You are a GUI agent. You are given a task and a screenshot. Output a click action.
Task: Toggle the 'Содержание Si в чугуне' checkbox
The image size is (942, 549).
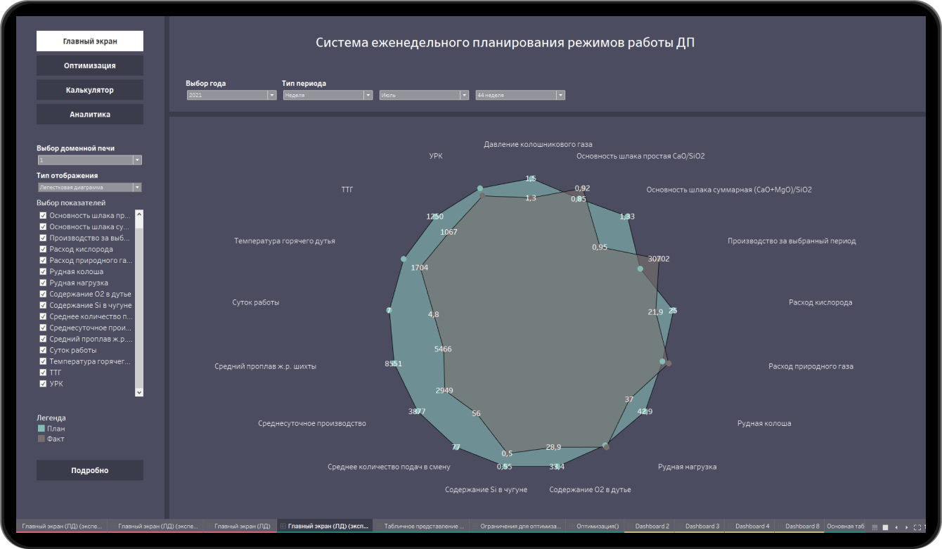click(x=43, y=306)
